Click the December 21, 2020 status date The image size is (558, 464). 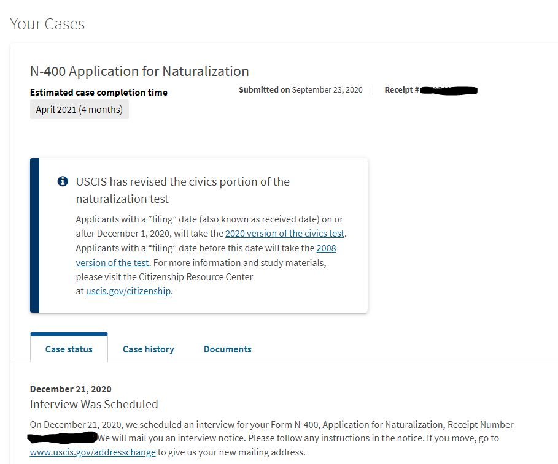(x=71, y=389)
